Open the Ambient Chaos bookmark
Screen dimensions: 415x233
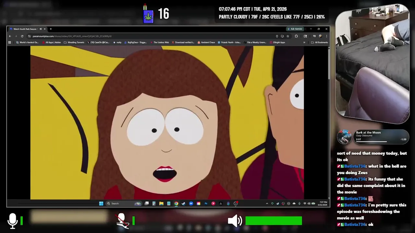pyautogui.click(x=206, y=42)
